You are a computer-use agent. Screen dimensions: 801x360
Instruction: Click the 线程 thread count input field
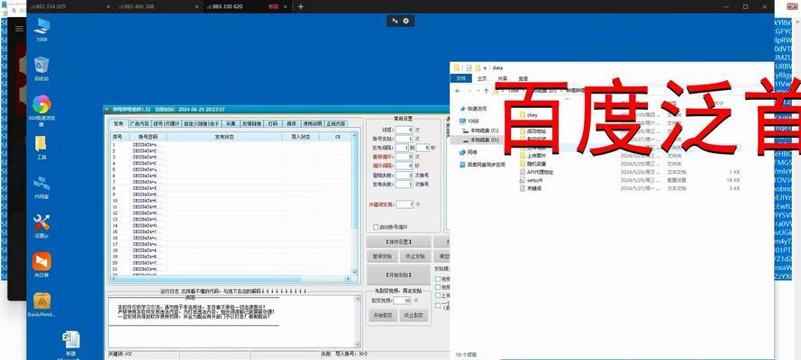point(404,130)
